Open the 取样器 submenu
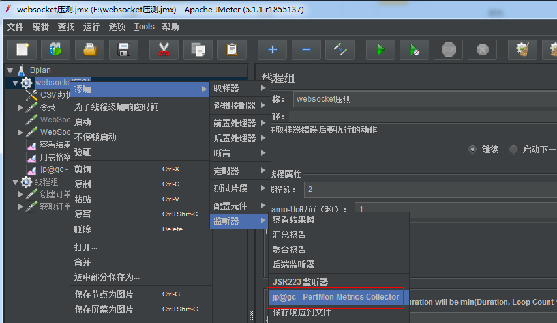Screen dimensions: 557x323 [240, 88]
